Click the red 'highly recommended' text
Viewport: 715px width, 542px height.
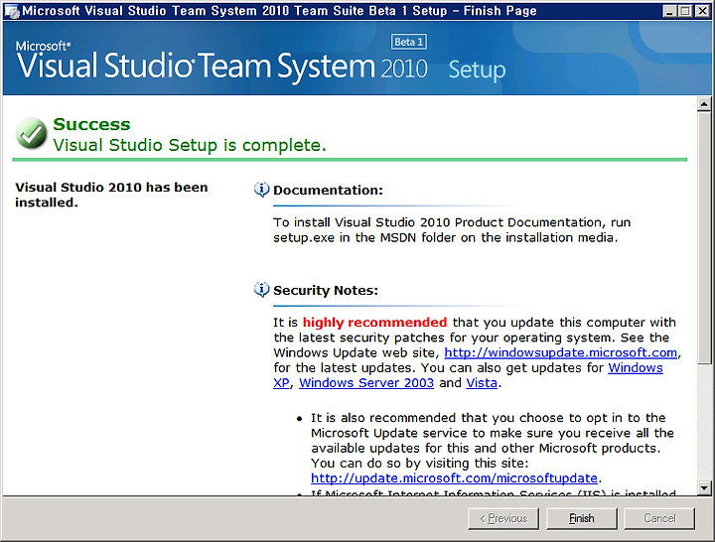[x=374, y=323]
